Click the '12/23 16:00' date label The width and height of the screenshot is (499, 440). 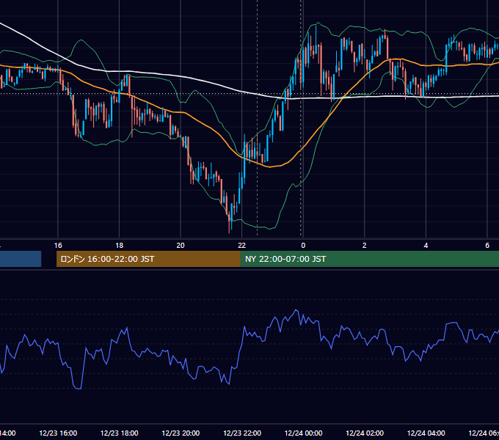point(58,433)
